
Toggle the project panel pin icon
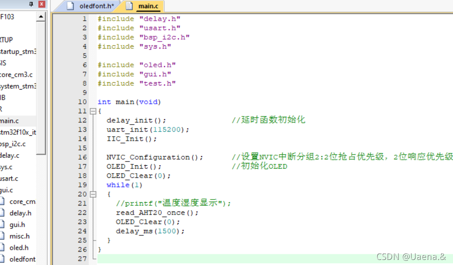pos(31,4)
